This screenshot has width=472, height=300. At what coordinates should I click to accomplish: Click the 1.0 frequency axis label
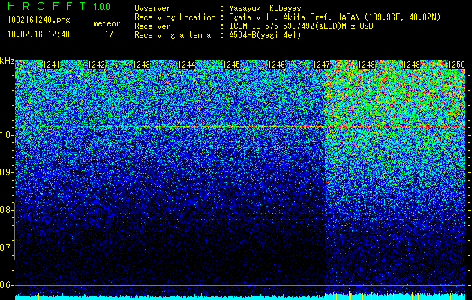point(7,135)
